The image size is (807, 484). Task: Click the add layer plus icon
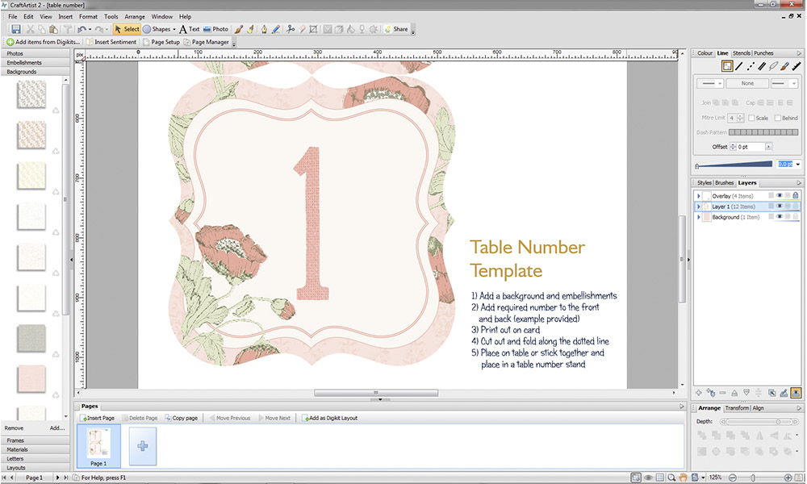pos(699,392)
